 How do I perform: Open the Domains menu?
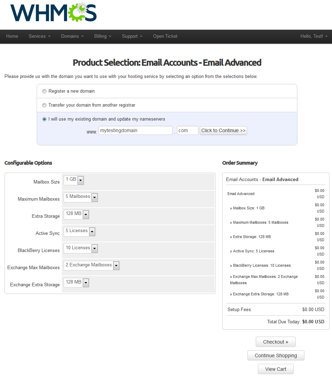point(72,36)
